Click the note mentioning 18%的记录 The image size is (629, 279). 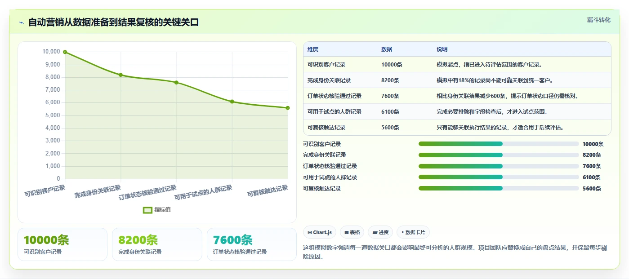pos(495,80)
